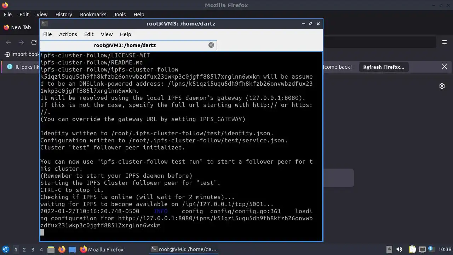The width and height of the screenshot is (453, 255).
Task: Open the Firefox History menu
Action: (x=64, y=15)
